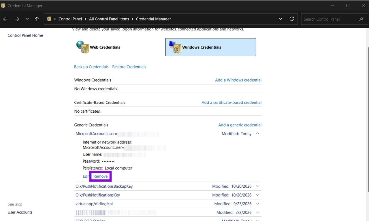Click the Refresh icon beside address bar
This screenshot has width=369, height=221.
point(292,19)
